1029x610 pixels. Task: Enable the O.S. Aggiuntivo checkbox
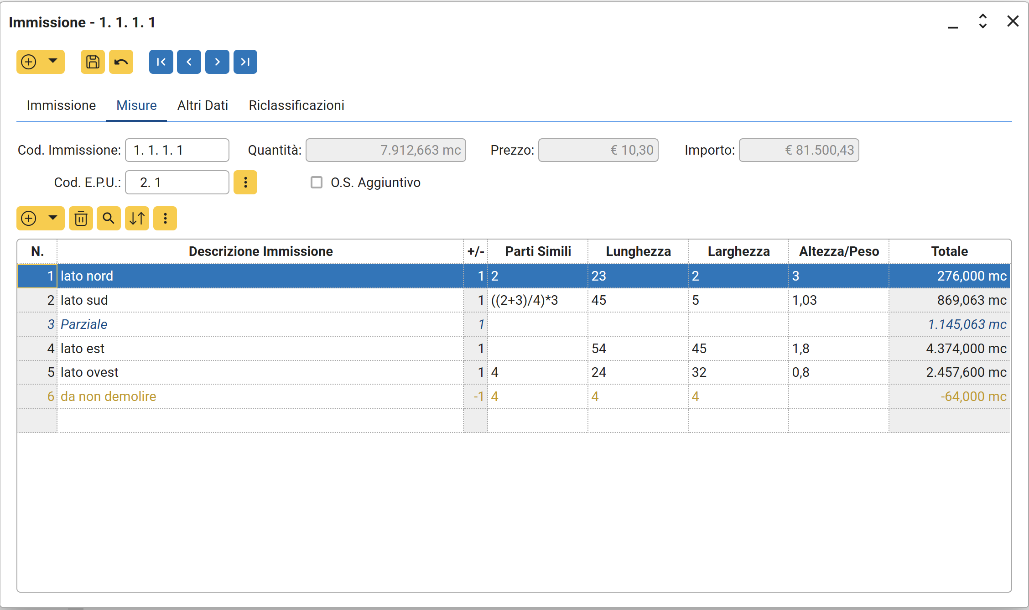tap(317, 182)
